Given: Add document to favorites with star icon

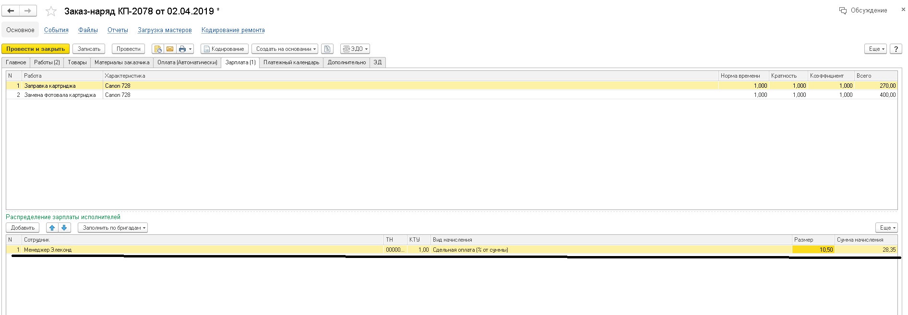Looking at the screenshot, I should pos(51,11).
